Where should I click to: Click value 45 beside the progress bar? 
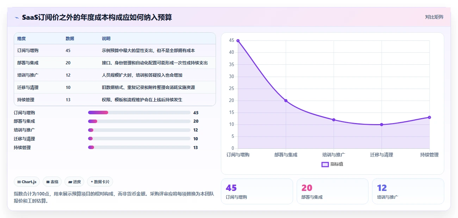(196, 113)
